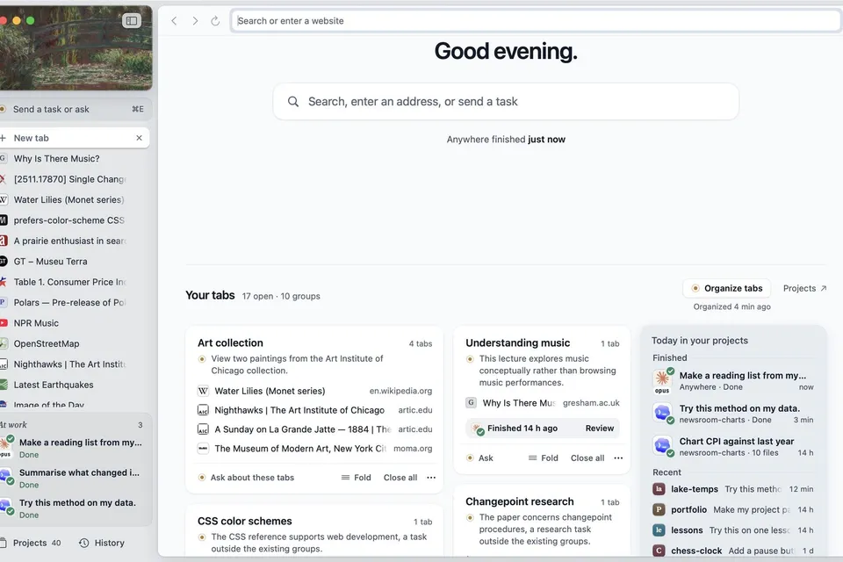Close the New tab entry
Image resolution: width=843 pixels, height=562 pixels.
click(x=140, y=138)
